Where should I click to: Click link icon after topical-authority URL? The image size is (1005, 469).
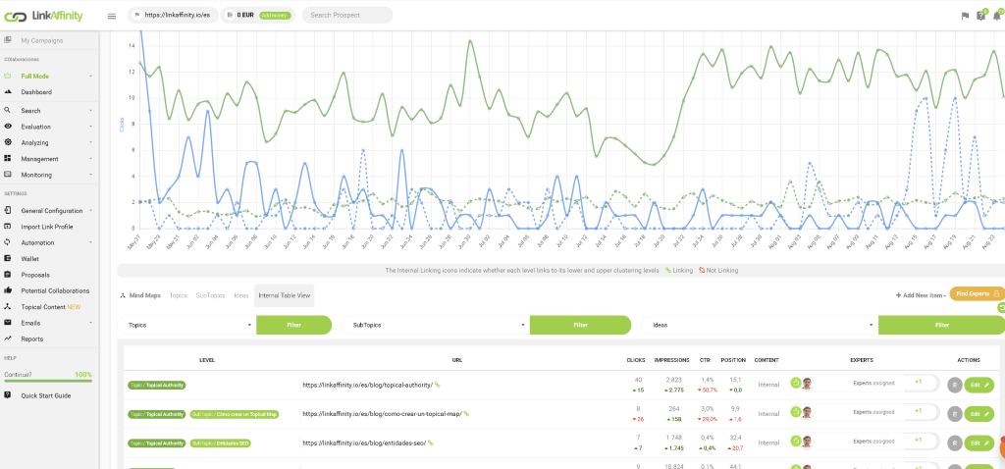point(438,385)
